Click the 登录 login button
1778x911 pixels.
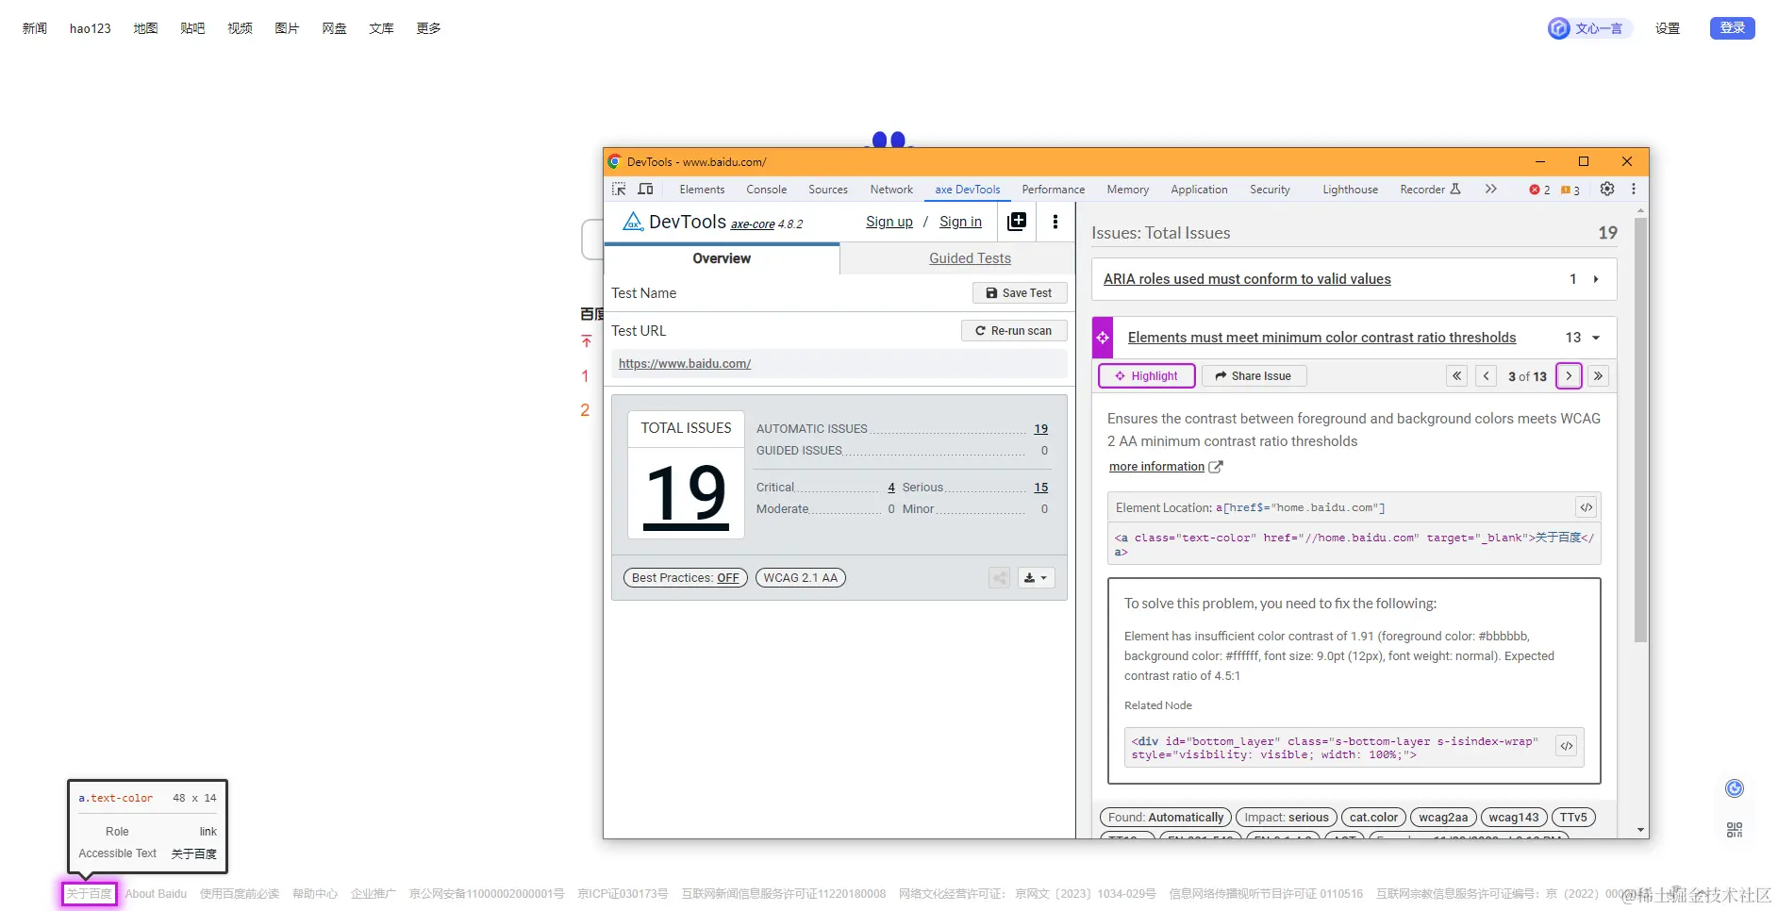[1732, 28]
